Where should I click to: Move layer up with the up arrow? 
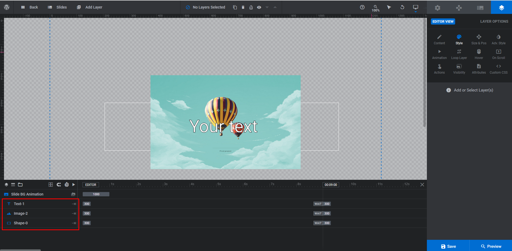pyautogui.click(x=275, y=7)
